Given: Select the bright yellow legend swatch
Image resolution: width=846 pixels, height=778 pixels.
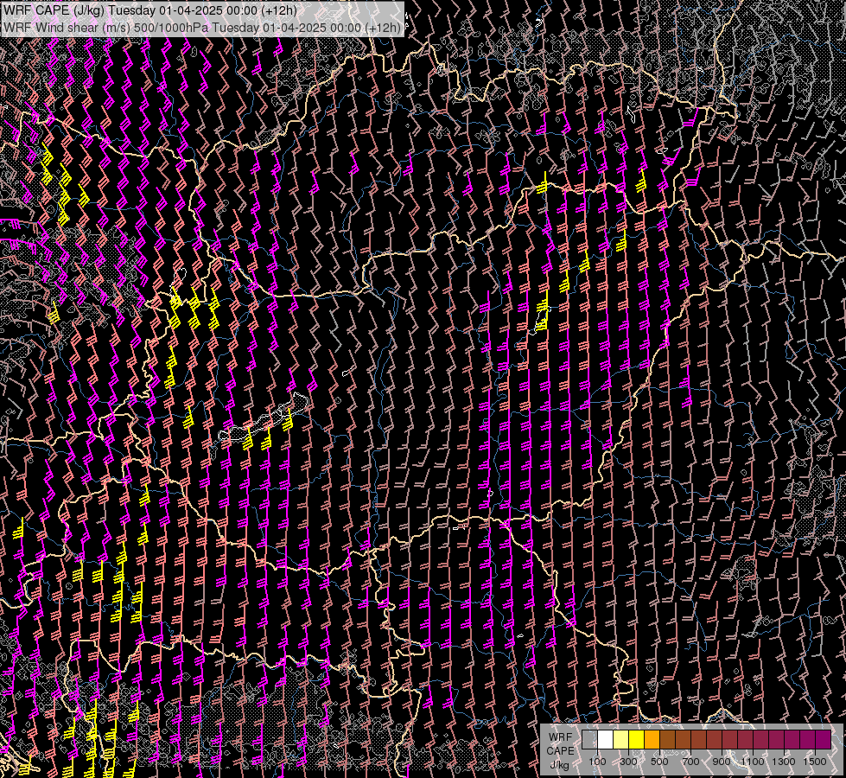Looking at the screenshot, I should pyautogui.click(x=637, y=740).
